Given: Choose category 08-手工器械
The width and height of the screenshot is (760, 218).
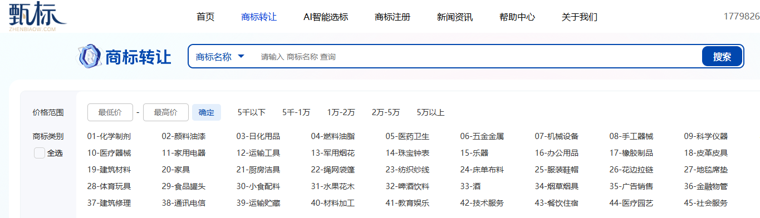Looking at the screenshot, I should 631,136.
